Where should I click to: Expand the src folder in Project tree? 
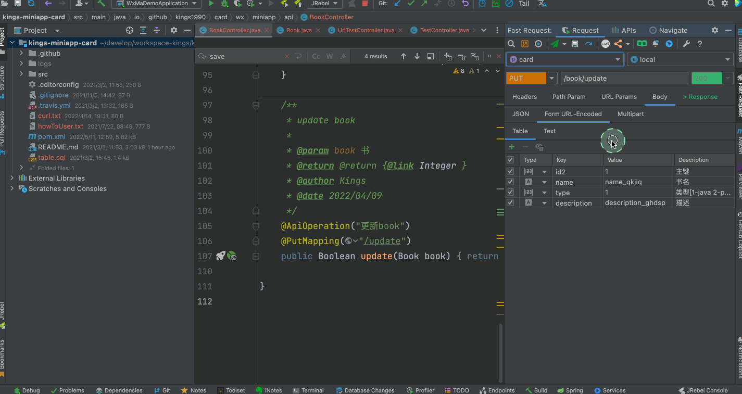(x=21, y=74)
